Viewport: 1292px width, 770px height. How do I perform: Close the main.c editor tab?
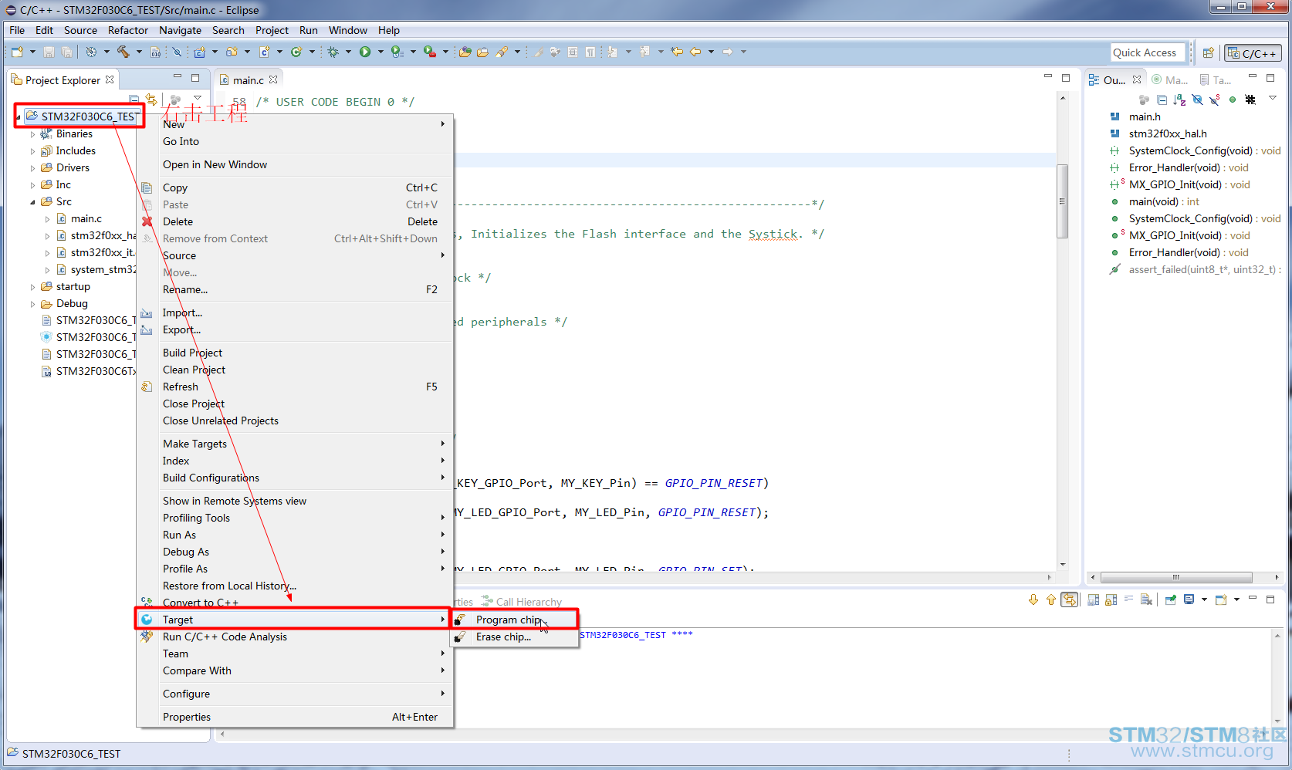(273, 79)
